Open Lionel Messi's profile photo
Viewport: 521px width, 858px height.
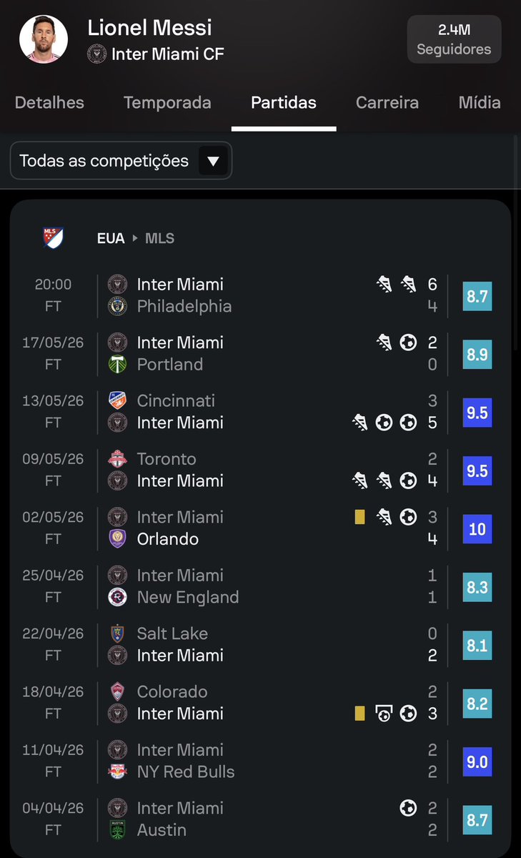(x=44, y=39)
